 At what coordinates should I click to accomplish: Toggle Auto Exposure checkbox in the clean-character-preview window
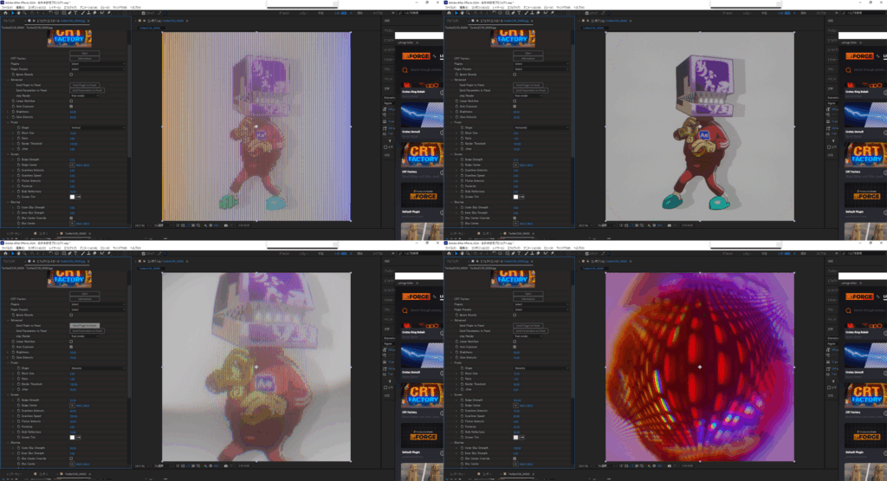tap(515, 107)
